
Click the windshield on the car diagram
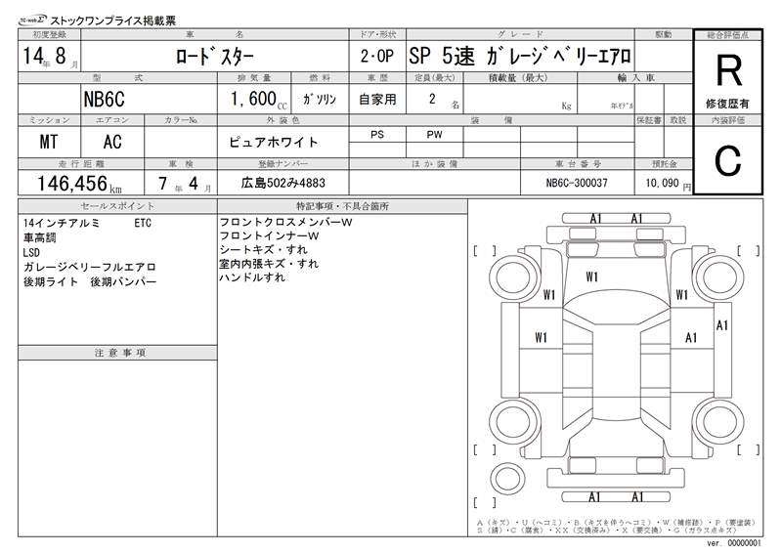617,307
